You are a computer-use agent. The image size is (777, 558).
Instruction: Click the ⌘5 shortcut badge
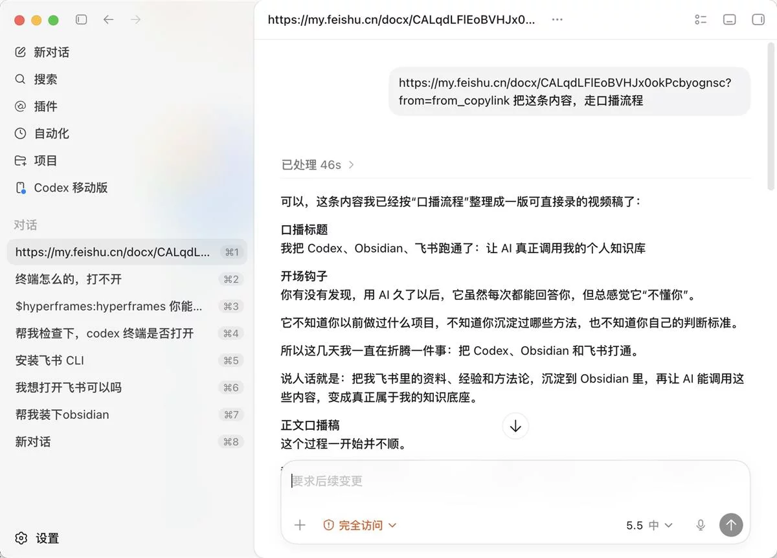pyautogui.click(x=232, y=361)
